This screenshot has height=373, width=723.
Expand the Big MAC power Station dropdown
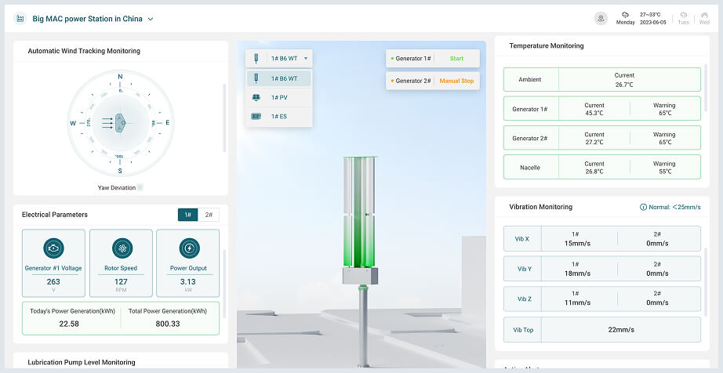151,19
